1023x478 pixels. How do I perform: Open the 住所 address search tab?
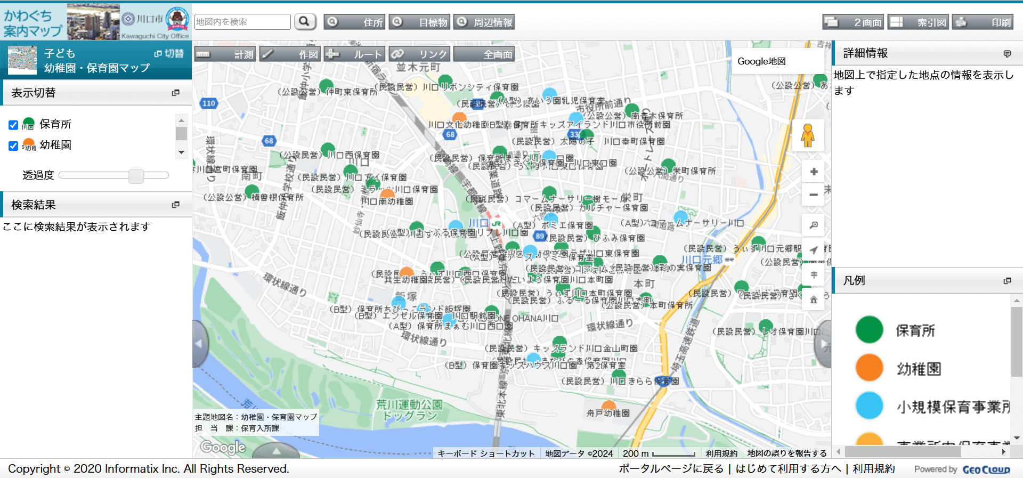click(354, 22)
